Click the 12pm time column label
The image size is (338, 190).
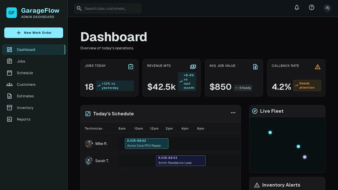(154, 128)
